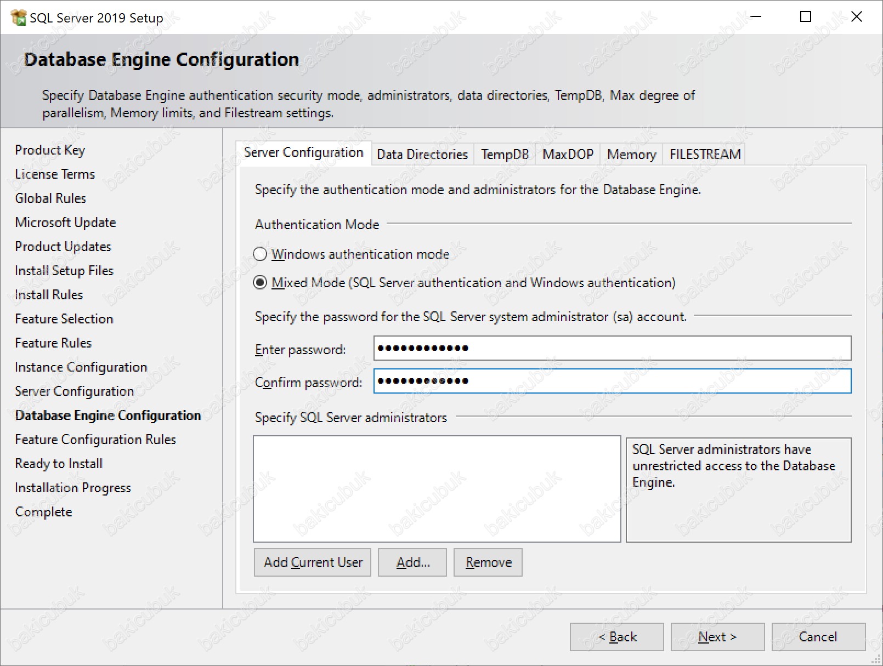Click the Product Updates step
This screenshot has width=883, height=666.
click(63, 247)
